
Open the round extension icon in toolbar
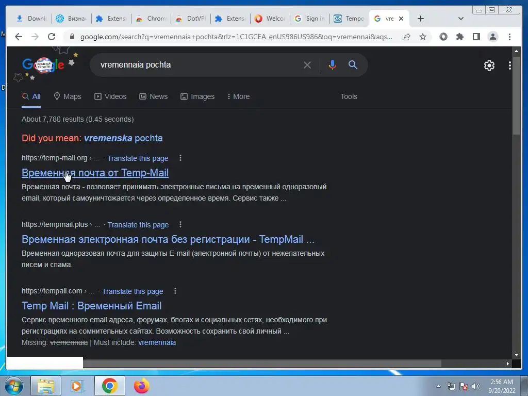(443, 37)
